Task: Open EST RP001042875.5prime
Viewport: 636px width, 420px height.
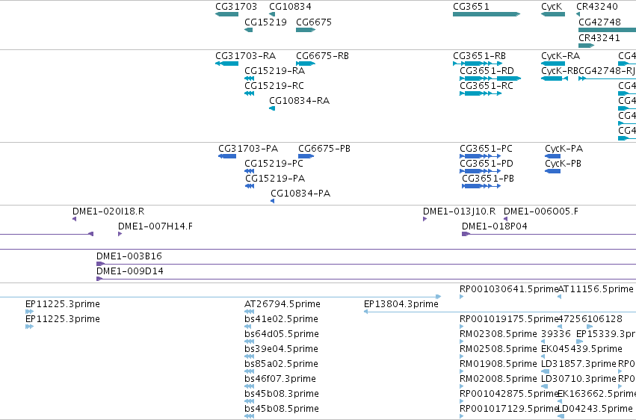Action: tap(509, 394)
